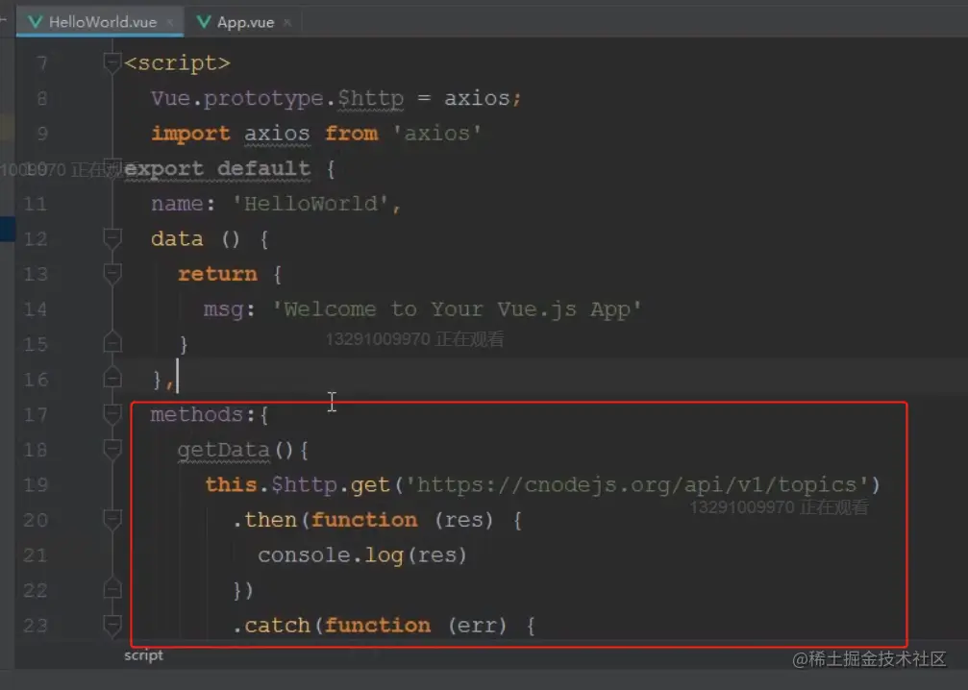Switch to the HelloWorld.vue tab

point(102,22)
